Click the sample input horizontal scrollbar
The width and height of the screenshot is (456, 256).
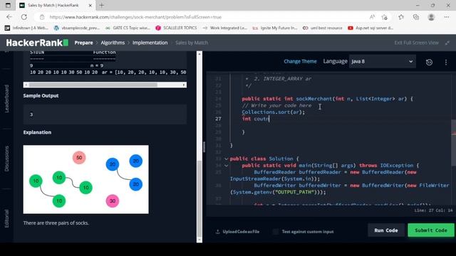pos(93,85)
